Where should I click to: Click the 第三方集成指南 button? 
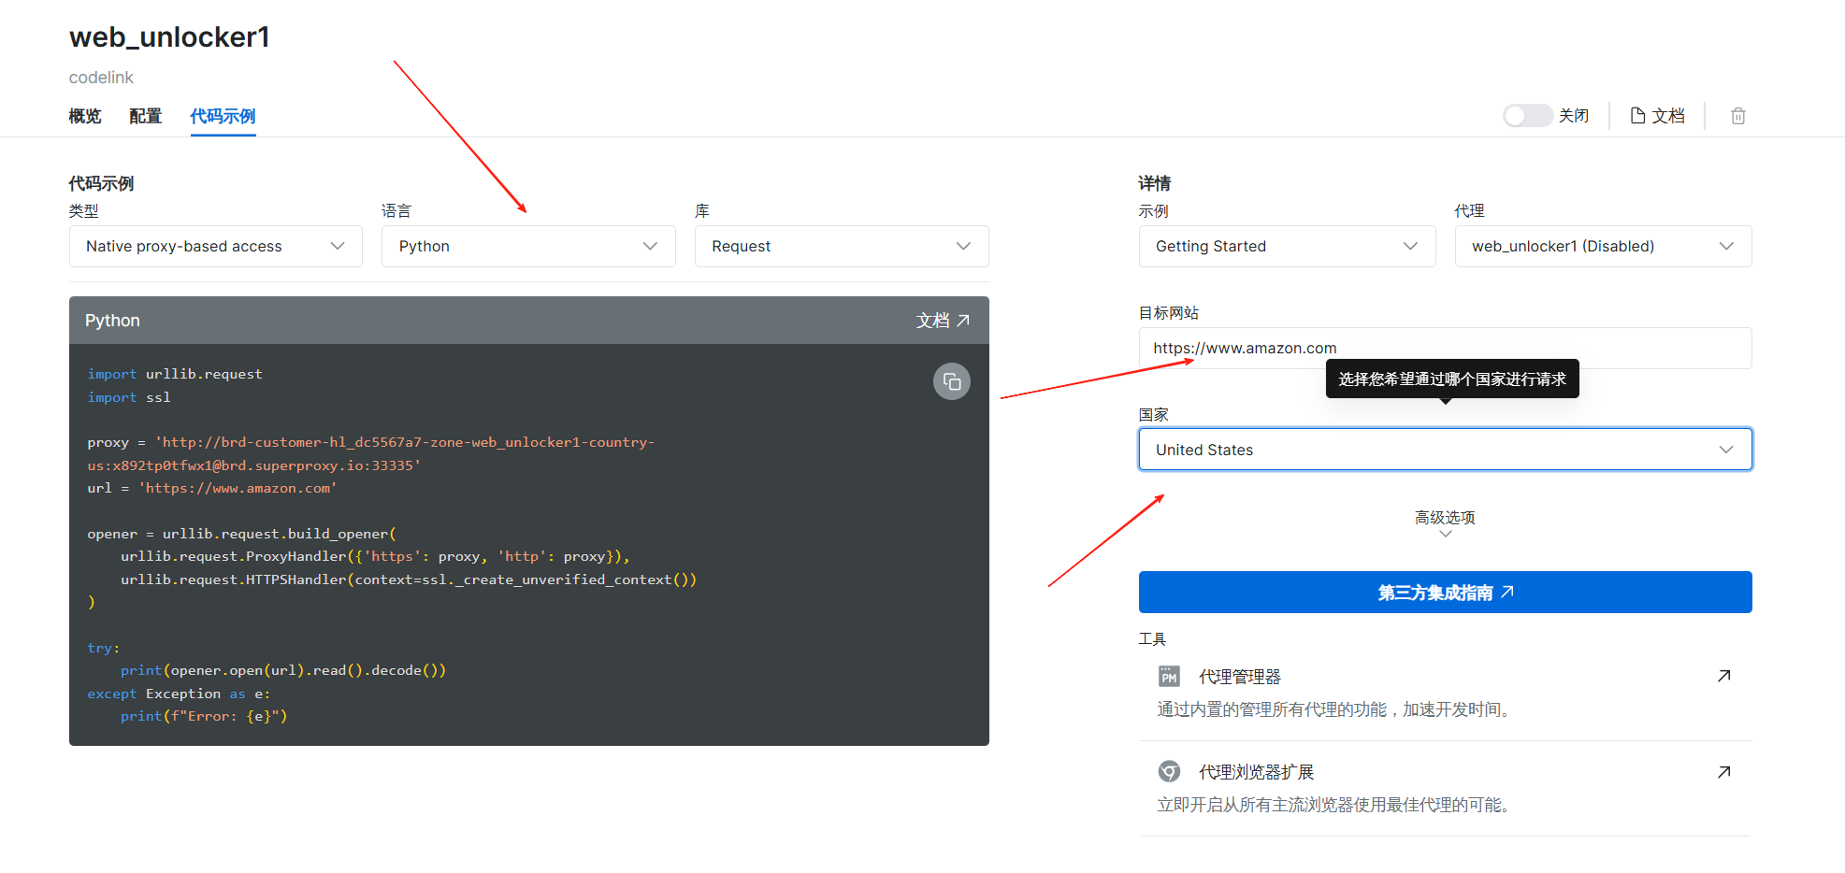tap(1444, 593)
